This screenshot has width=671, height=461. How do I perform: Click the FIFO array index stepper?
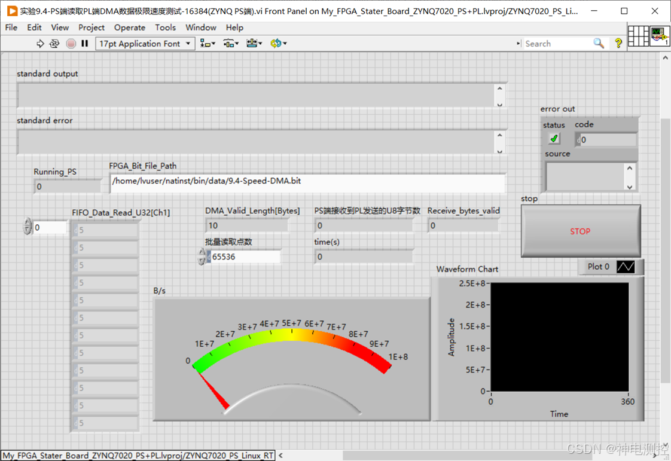(28, 226)
